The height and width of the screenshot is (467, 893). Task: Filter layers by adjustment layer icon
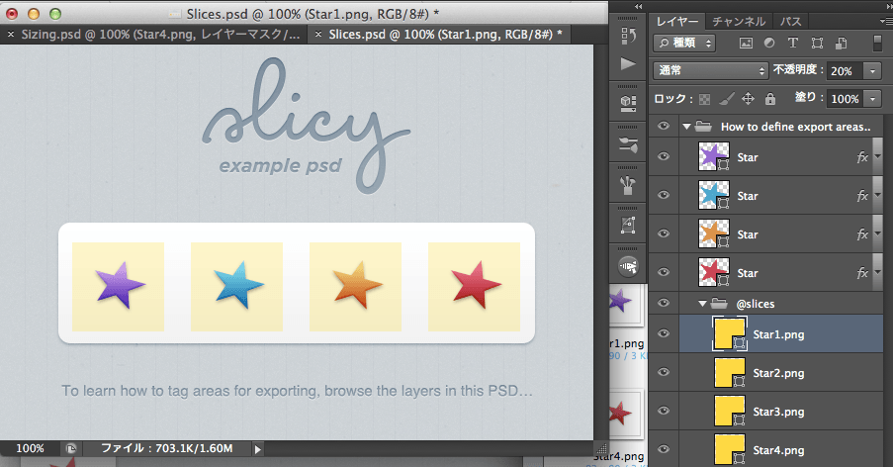(x=768, y=43)
